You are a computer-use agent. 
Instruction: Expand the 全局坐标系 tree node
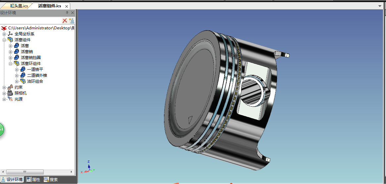click(4, 34)
